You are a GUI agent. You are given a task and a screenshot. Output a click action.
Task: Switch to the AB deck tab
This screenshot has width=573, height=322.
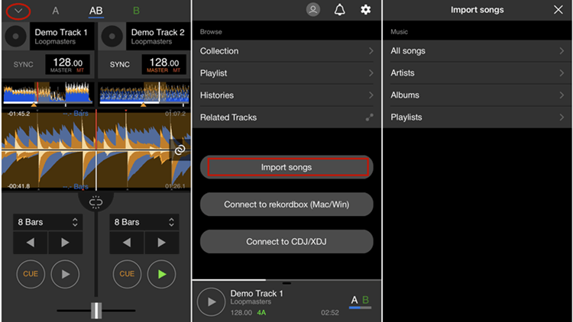point(95,11)
